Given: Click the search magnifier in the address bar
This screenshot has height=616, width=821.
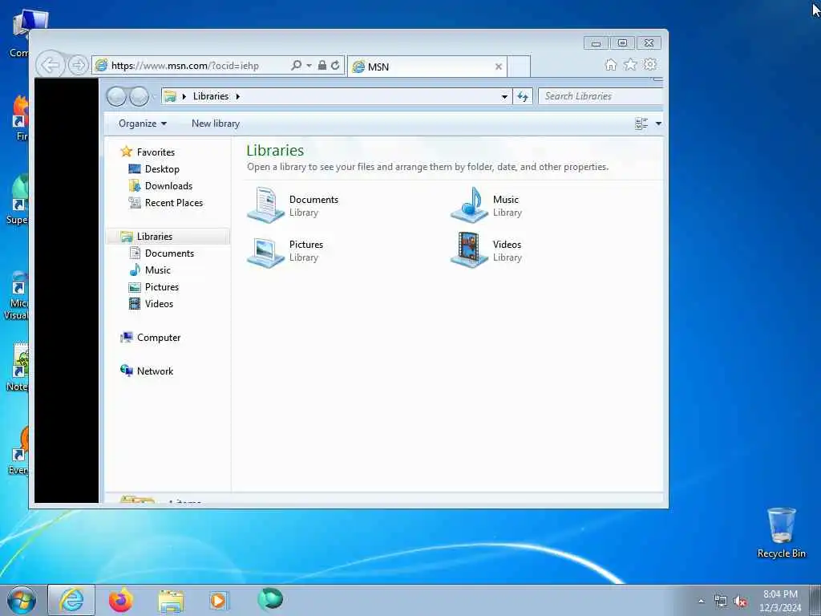Looking at the screenshot, I should [296, 66].
